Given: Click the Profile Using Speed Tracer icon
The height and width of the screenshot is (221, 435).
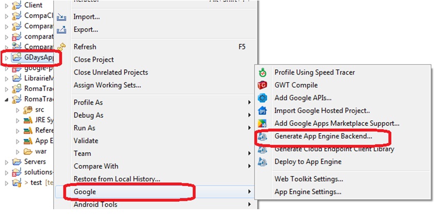Looking at the screenshot, I should pyautogui.click(x=263, y=72).
